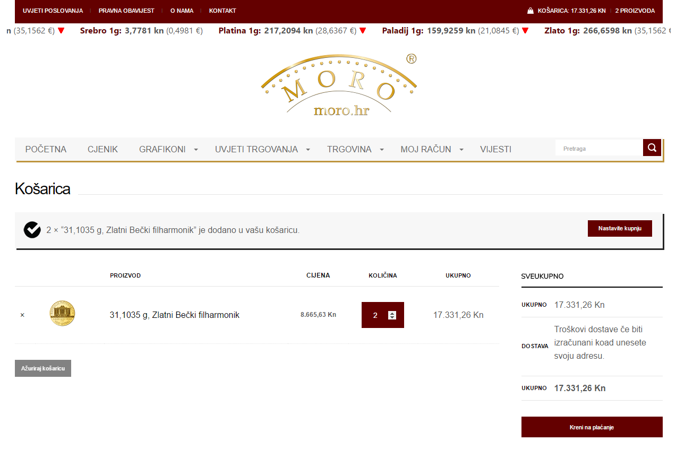Click the Ažuriraj košaricu button
676x475 pixels.
point(43,368)
